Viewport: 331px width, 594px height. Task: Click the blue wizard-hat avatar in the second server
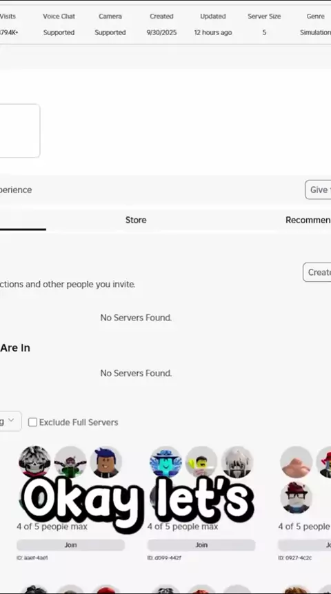[165, 462]
